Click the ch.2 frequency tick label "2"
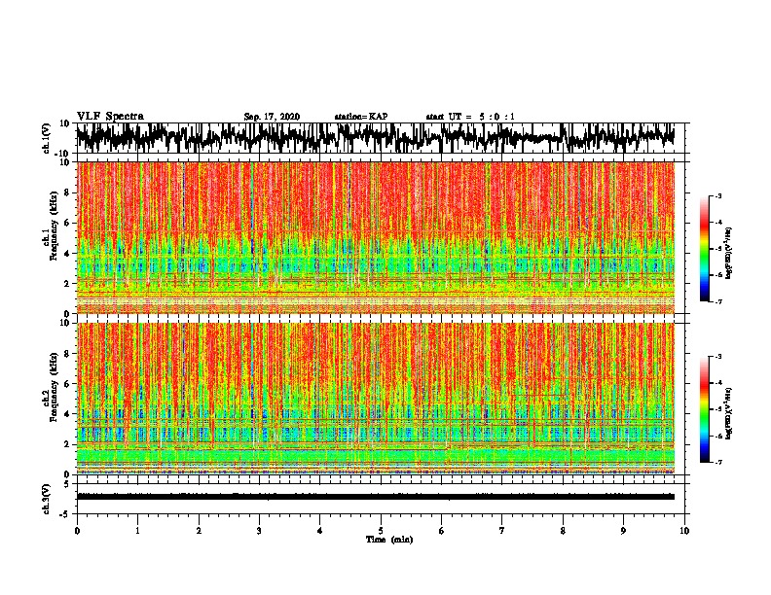 pyautogui.click(x=67, y=444)
